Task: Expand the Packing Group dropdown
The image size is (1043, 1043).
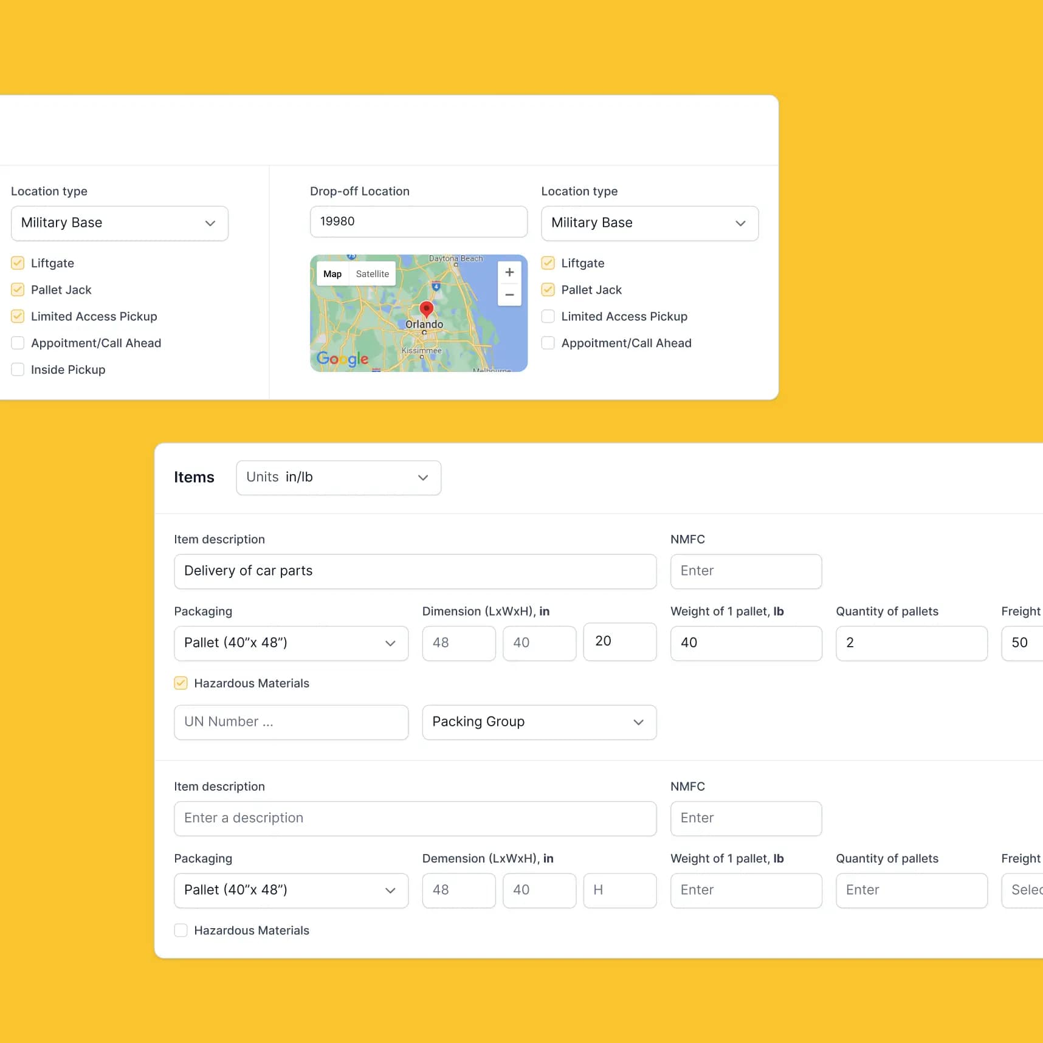Action: (x=539, y=722)
